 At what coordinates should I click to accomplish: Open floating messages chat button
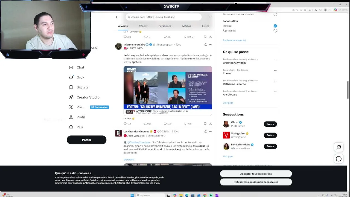pos(339,159)
